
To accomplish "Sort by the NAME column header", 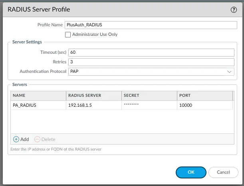I will (x=38, y=96).
